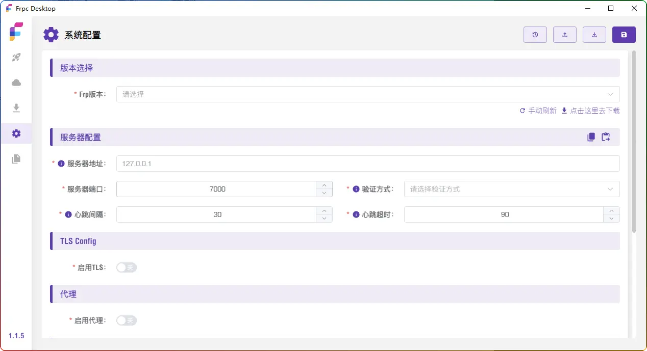Click the reset configuration history icon button
647x351 pixels.
(x=535, y=35)
